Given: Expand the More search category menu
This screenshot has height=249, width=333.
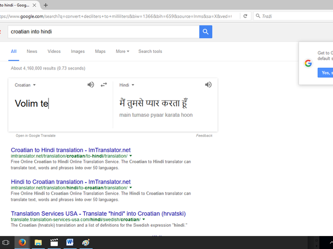Looking at the screenshot, I should [x=122, y=51].
